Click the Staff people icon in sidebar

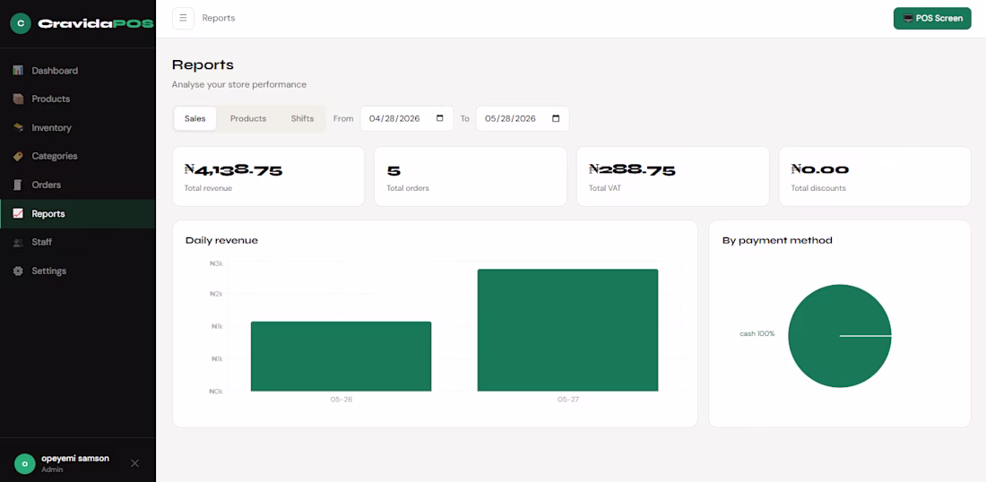(18, 242)
